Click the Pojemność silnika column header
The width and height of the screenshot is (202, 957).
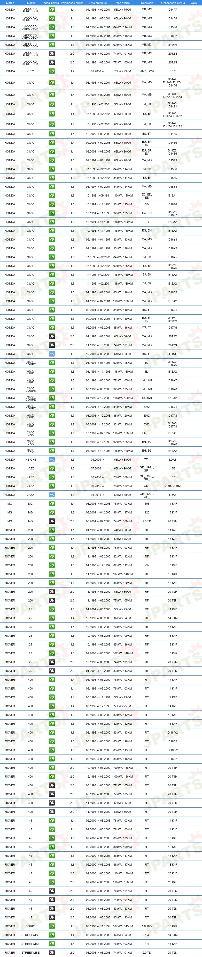click(x=72, y=3)
